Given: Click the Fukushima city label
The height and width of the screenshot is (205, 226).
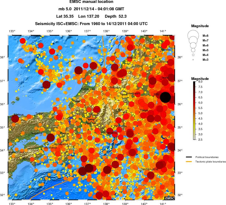Looking at the screenshot, I should point(161,62).
